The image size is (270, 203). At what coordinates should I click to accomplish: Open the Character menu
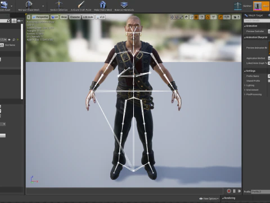(75, 17)
